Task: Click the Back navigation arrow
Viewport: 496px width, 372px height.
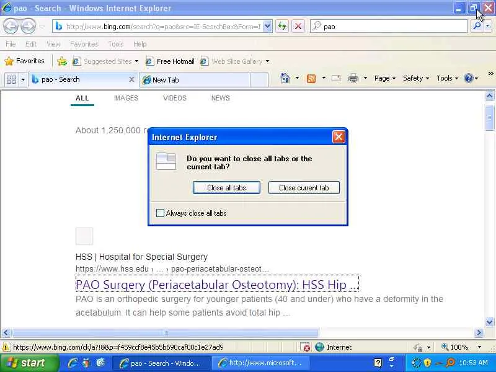Action: pos(11,27)
